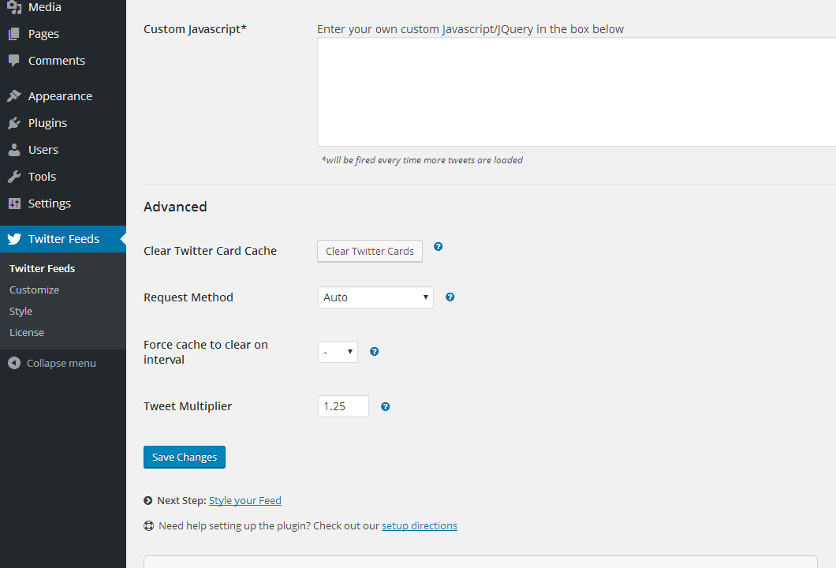836x568 pixels.
Task: Open the License submenu page
Action: tap(27, 333)
